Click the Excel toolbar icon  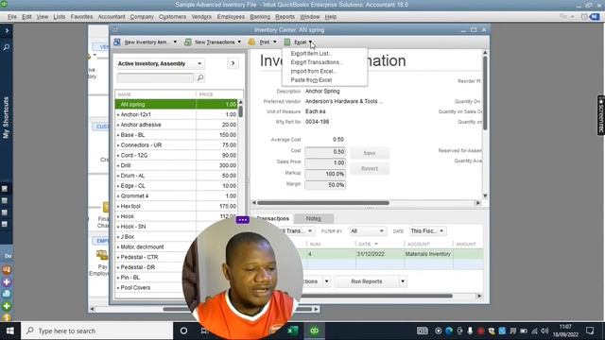tap(287, 42)
